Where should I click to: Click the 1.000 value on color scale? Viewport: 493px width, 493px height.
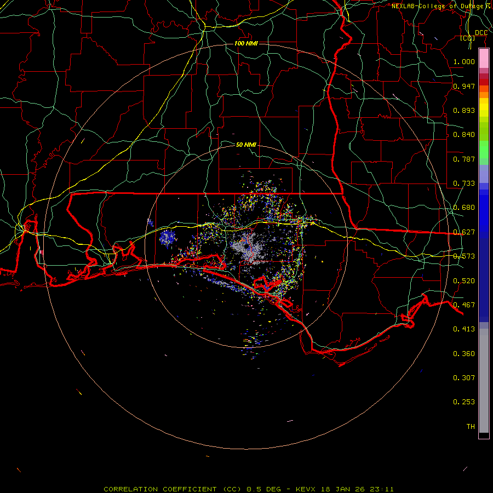464,61
